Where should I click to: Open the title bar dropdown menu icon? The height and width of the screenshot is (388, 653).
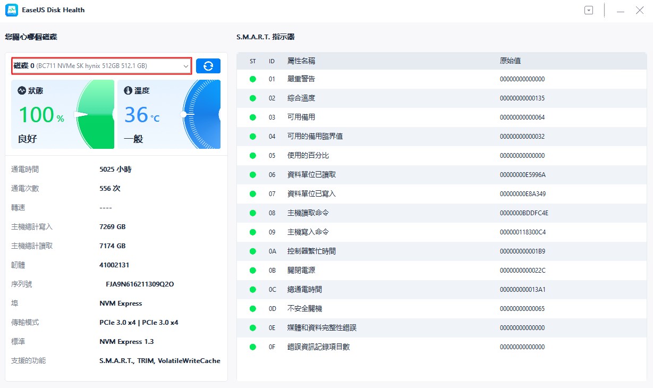[589, 10]
